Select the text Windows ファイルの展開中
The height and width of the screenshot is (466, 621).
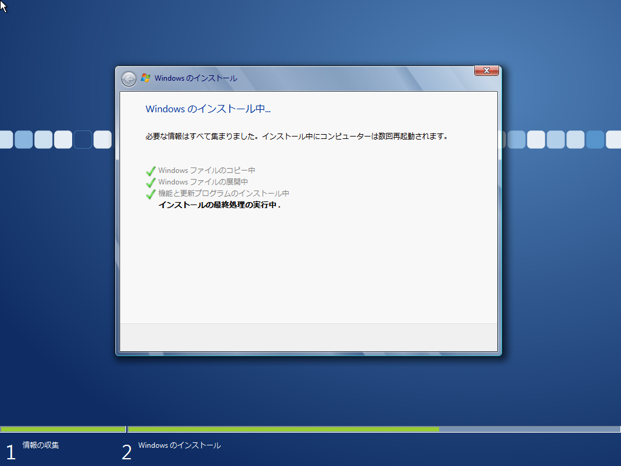tap(203, 182)
